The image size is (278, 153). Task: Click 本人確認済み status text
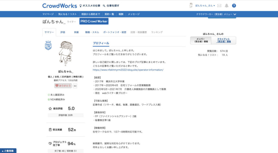pyautogui.click(x=57, y=95)
